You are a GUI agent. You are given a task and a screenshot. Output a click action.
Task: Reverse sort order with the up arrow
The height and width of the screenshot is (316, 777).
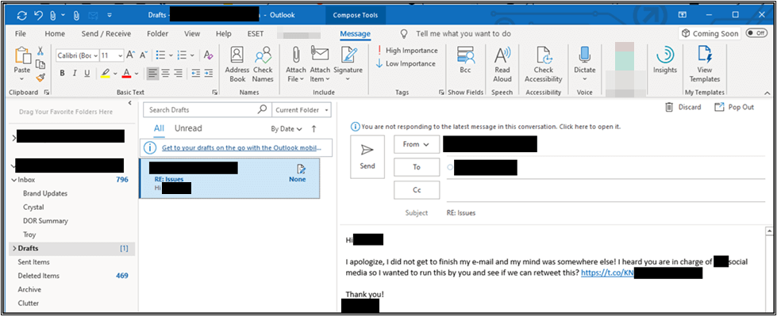point(313,128)
